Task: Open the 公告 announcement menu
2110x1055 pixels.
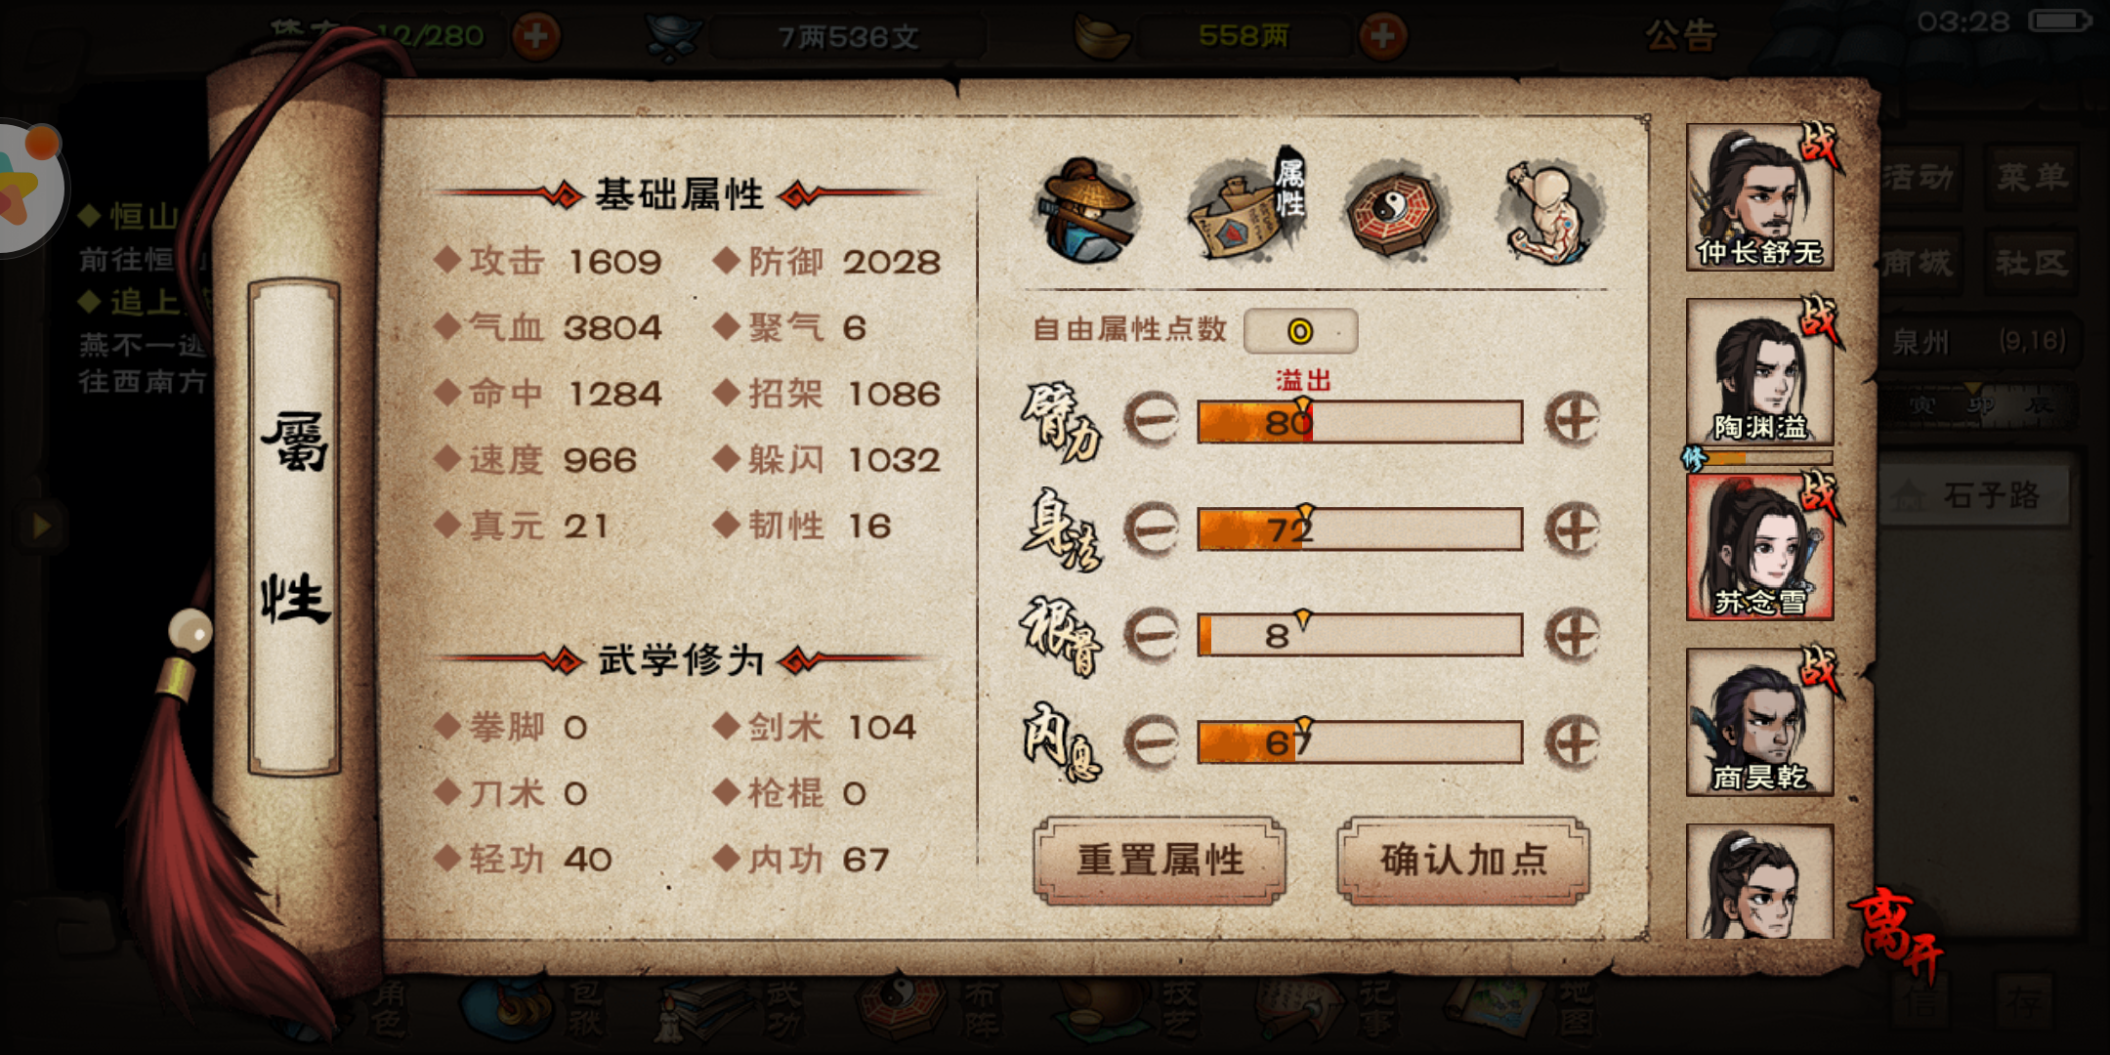Action: 1680,36
